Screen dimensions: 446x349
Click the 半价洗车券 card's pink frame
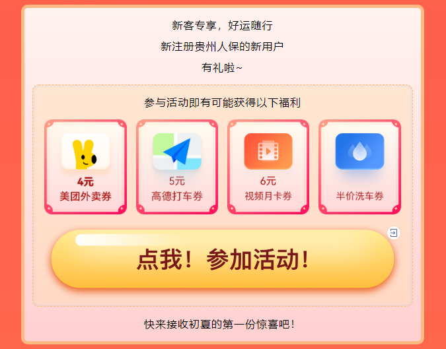pyautogui.click(x=359, y=167)
